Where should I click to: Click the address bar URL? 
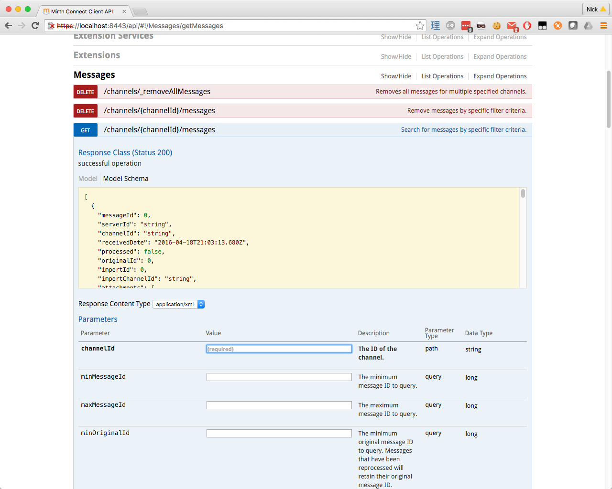click(x=140, y=26)
